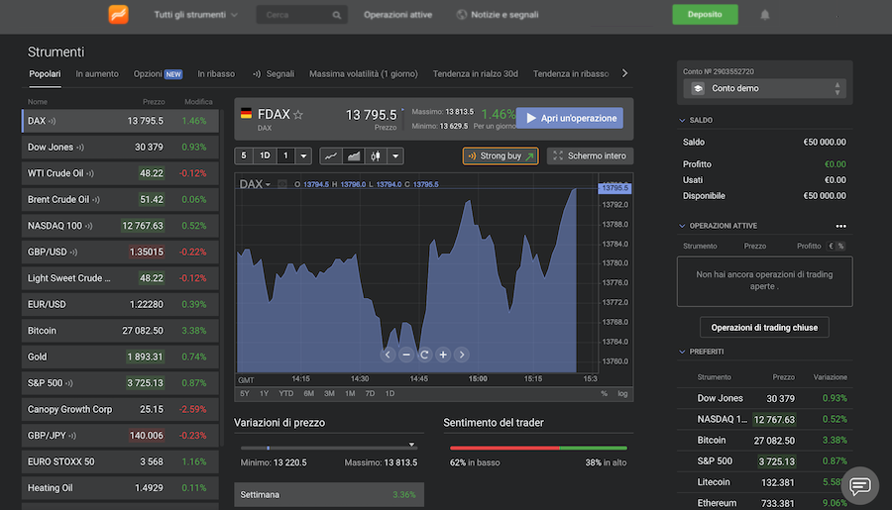The height and width of the screenshot is (510, 892).
Task: Click the trader sentiment bar
Action: tap(538, 448)
